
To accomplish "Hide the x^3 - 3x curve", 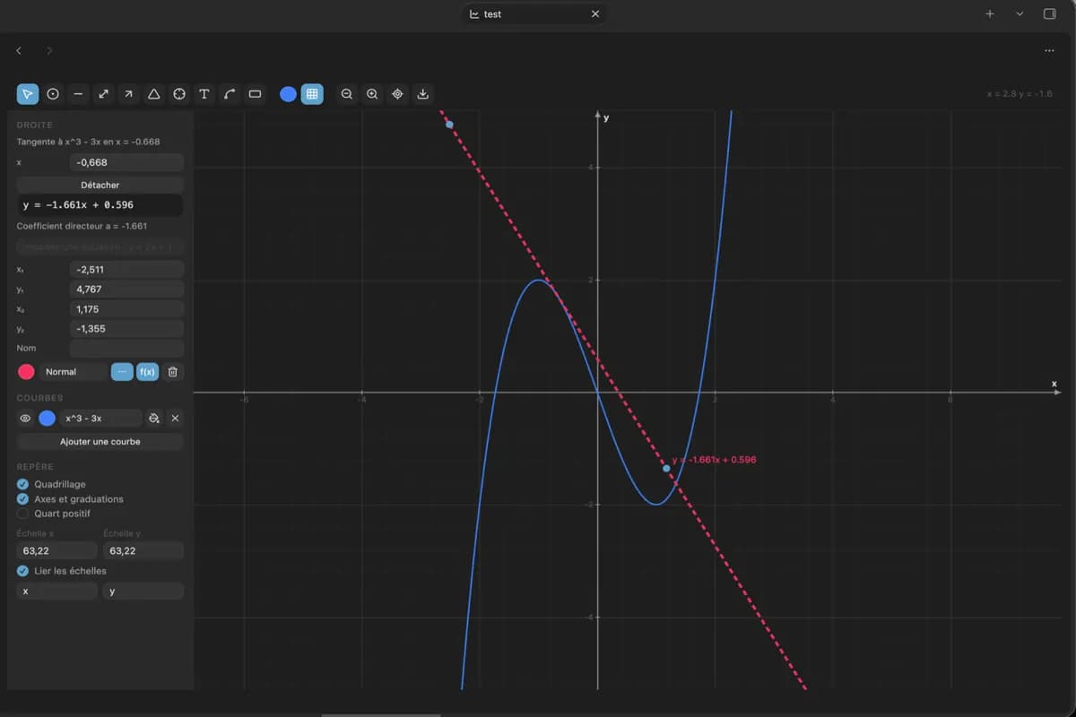I will click(x=25, y=419).
